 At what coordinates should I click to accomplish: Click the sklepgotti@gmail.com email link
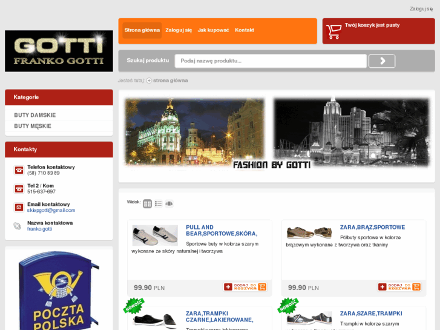click(51, 210)
